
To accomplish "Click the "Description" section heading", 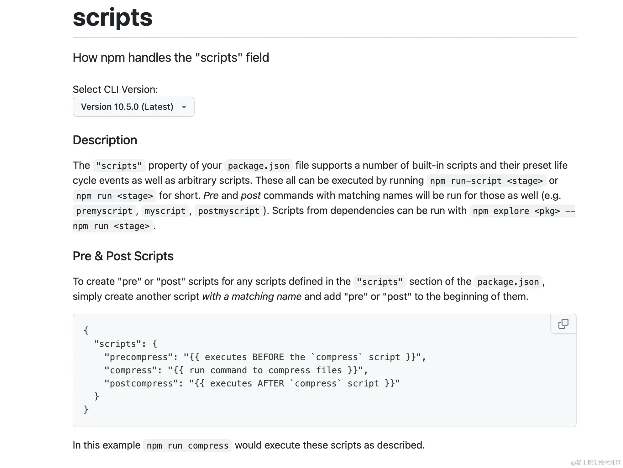I will point(105,140).
